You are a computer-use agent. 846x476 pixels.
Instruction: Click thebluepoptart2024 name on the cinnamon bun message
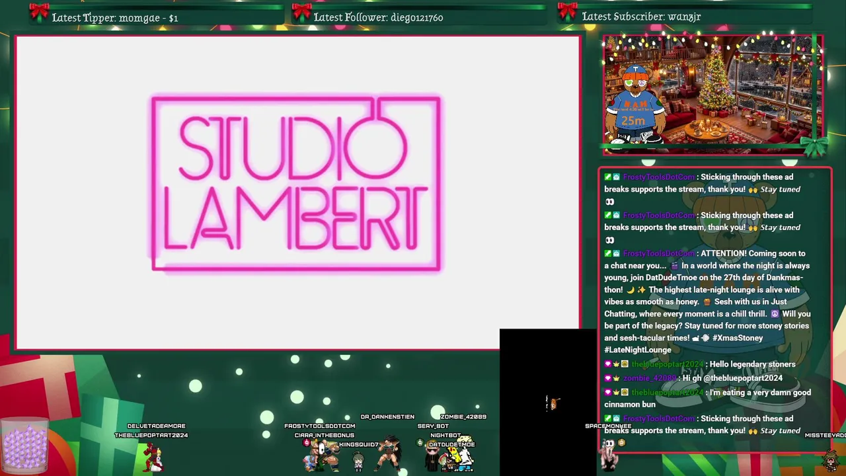coord(668,393)
